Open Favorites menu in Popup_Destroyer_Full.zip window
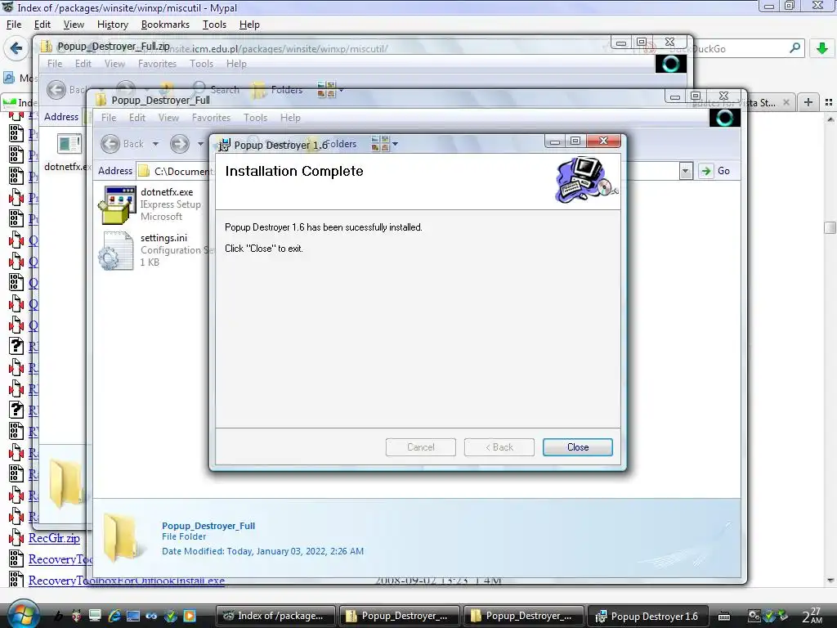 [157, 64]
